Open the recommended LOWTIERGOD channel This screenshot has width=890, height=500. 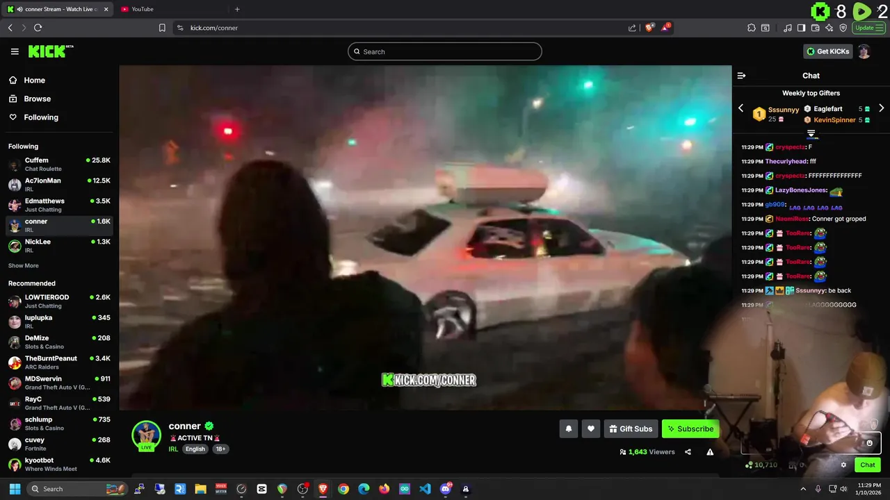coord(59,301)
